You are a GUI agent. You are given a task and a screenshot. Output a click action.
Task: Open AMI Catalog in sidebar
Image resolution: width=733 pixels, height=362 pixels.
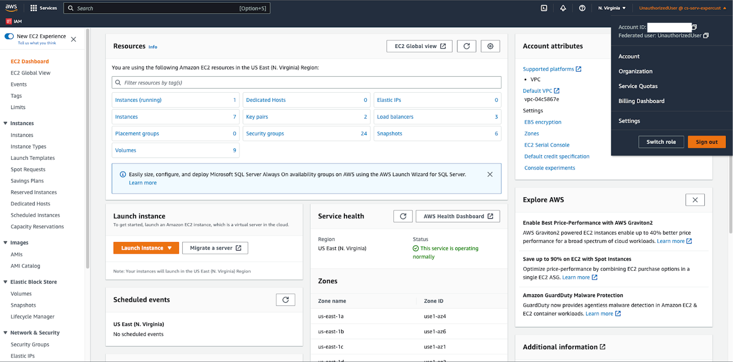pos(25,266)
